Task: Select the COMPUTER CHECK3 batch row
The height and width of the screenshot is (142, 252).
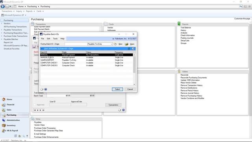Action: point(87,65)
